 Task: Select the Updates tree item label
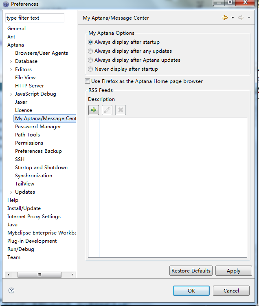pyautogui.click(x=25, y=192)
